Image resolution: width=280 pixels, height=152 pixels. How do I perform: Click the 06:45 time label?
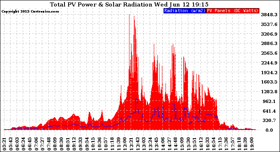coord(30,144)
